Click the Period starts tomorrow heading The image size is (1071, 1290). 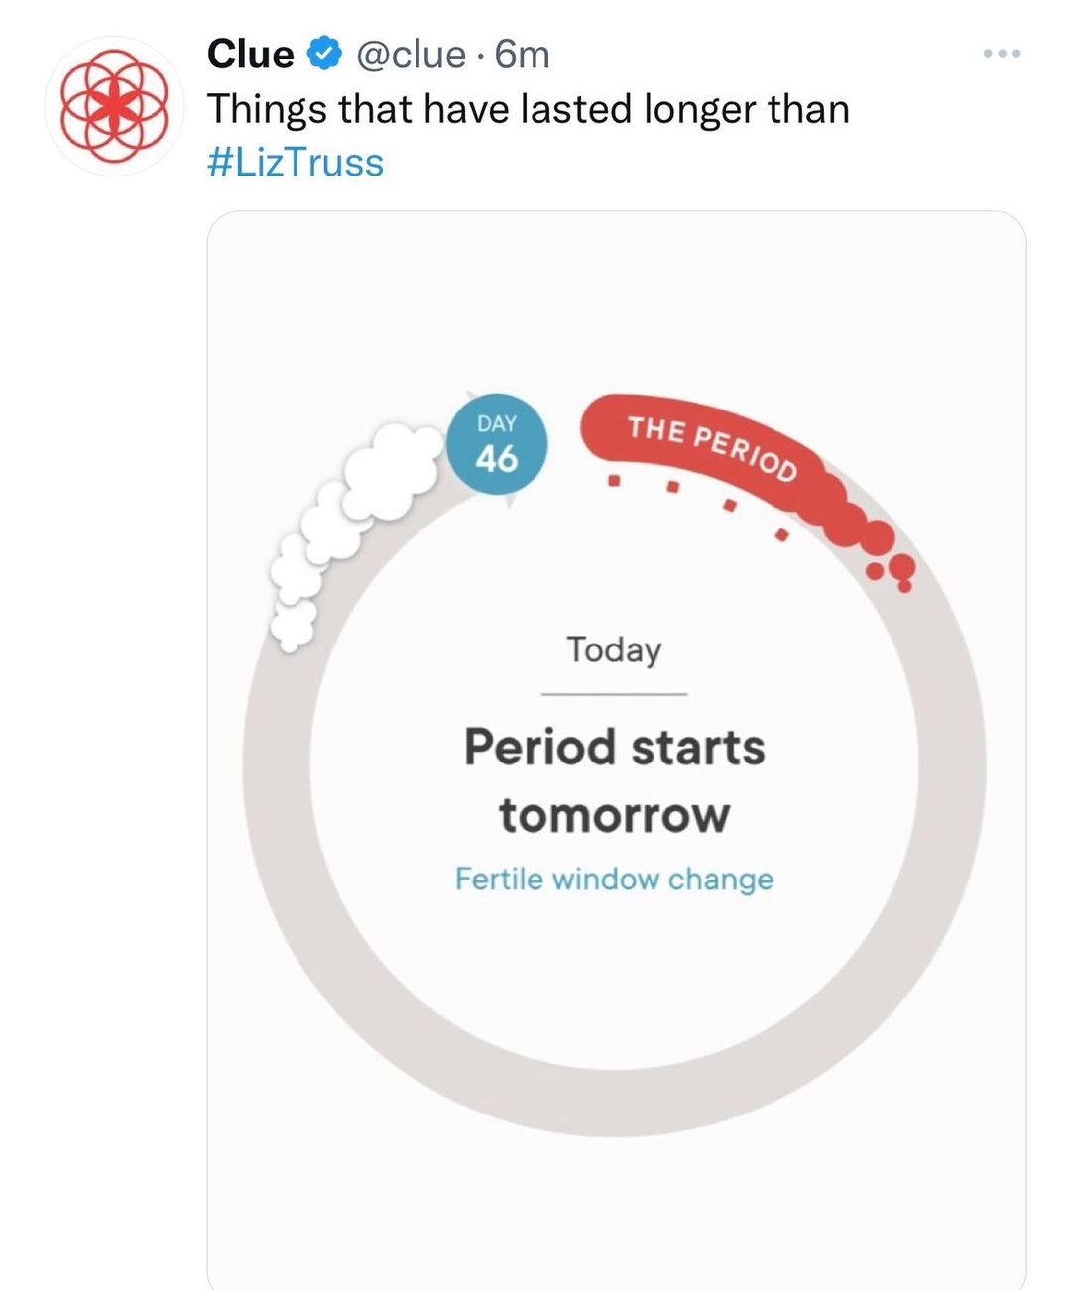(x=614, y=747)
